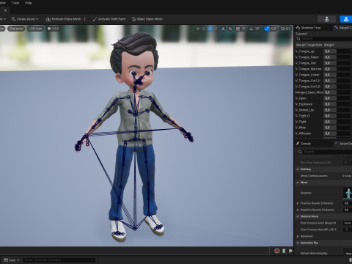Viewport: 352px width, 264px height.
Task: Click Reimport Base Mesh button
Action: click(64, 19)
